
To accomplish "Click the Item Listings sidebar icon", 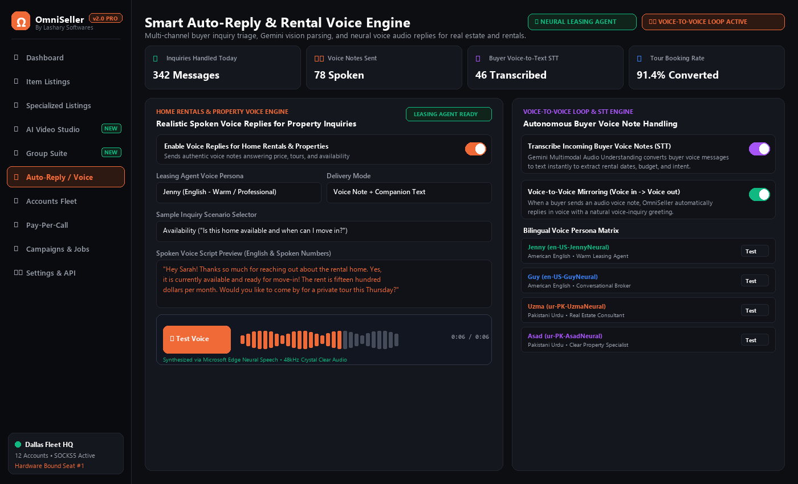I will point(16,81).
